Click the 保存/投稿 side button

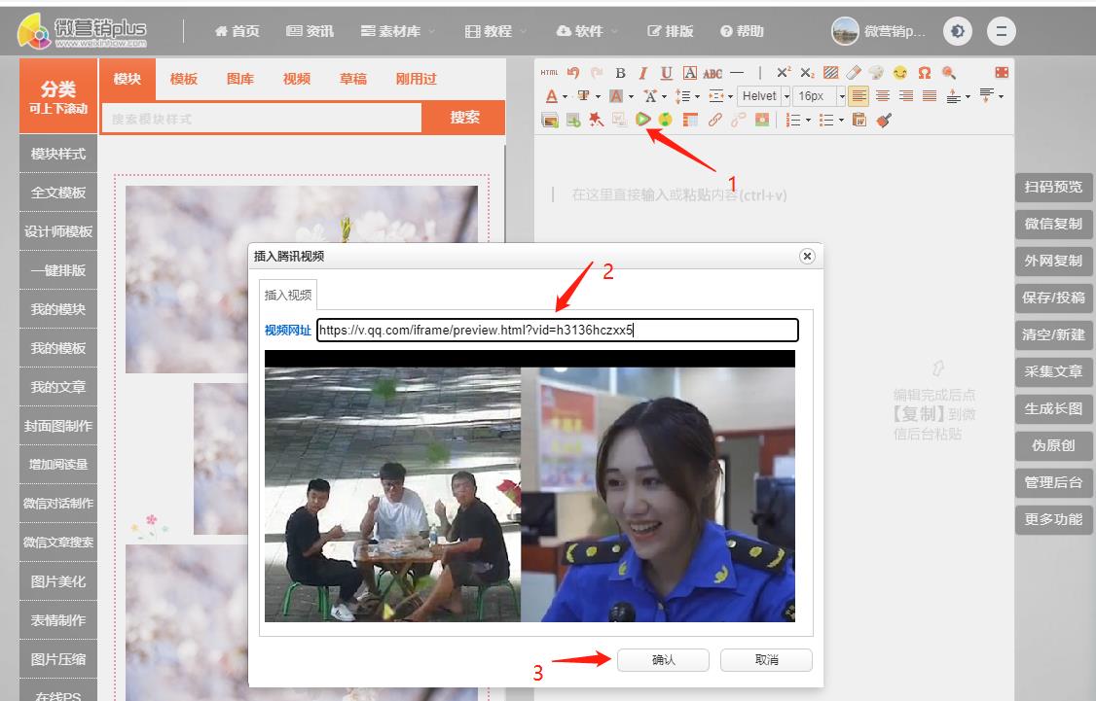click(1053, 298)
